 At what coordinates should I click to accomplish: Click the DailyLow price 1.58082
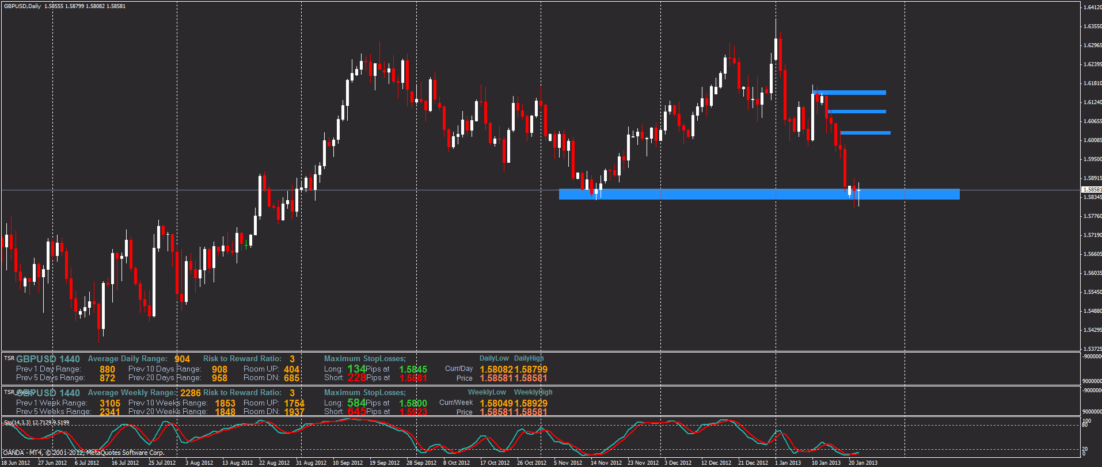coord(496,369)
